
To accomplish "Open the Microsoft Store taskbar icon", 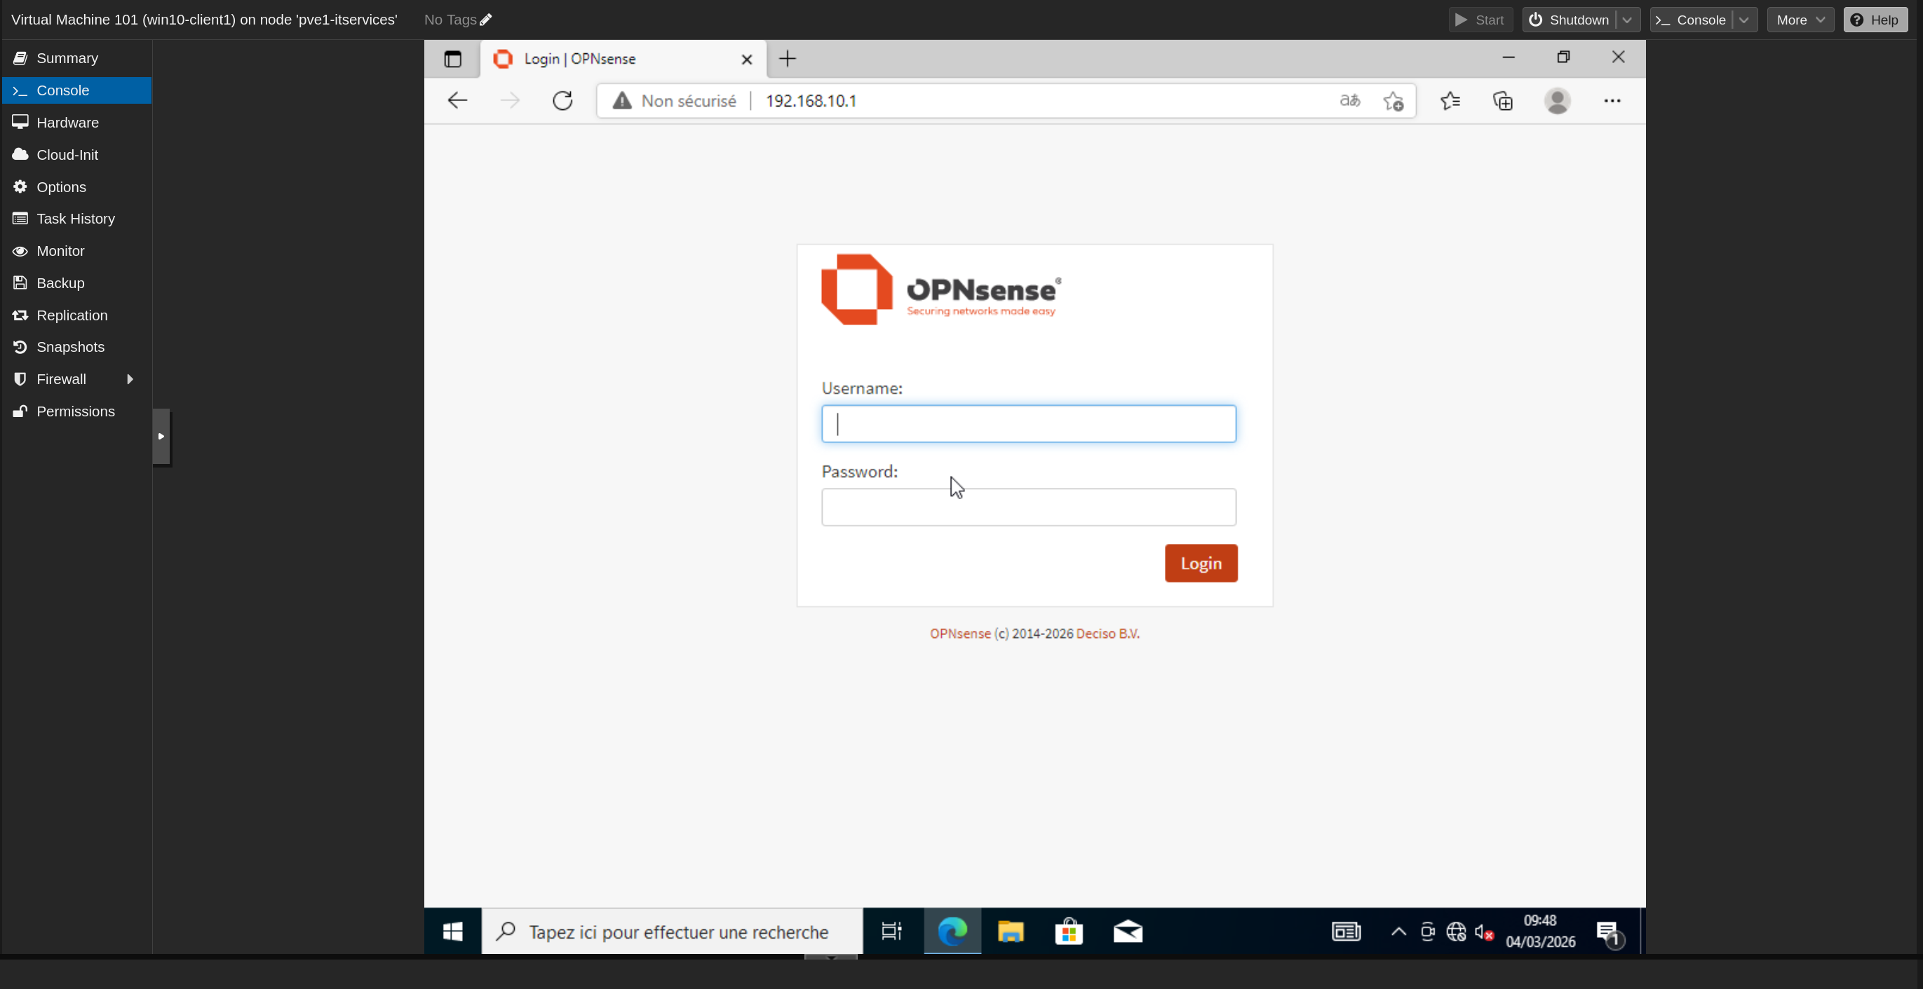I will [x=1069, y=932].
